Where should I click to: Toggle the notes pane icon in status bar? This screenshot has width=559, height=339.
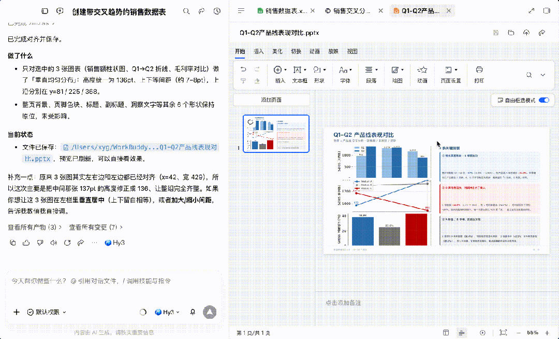tap(462, 333)
